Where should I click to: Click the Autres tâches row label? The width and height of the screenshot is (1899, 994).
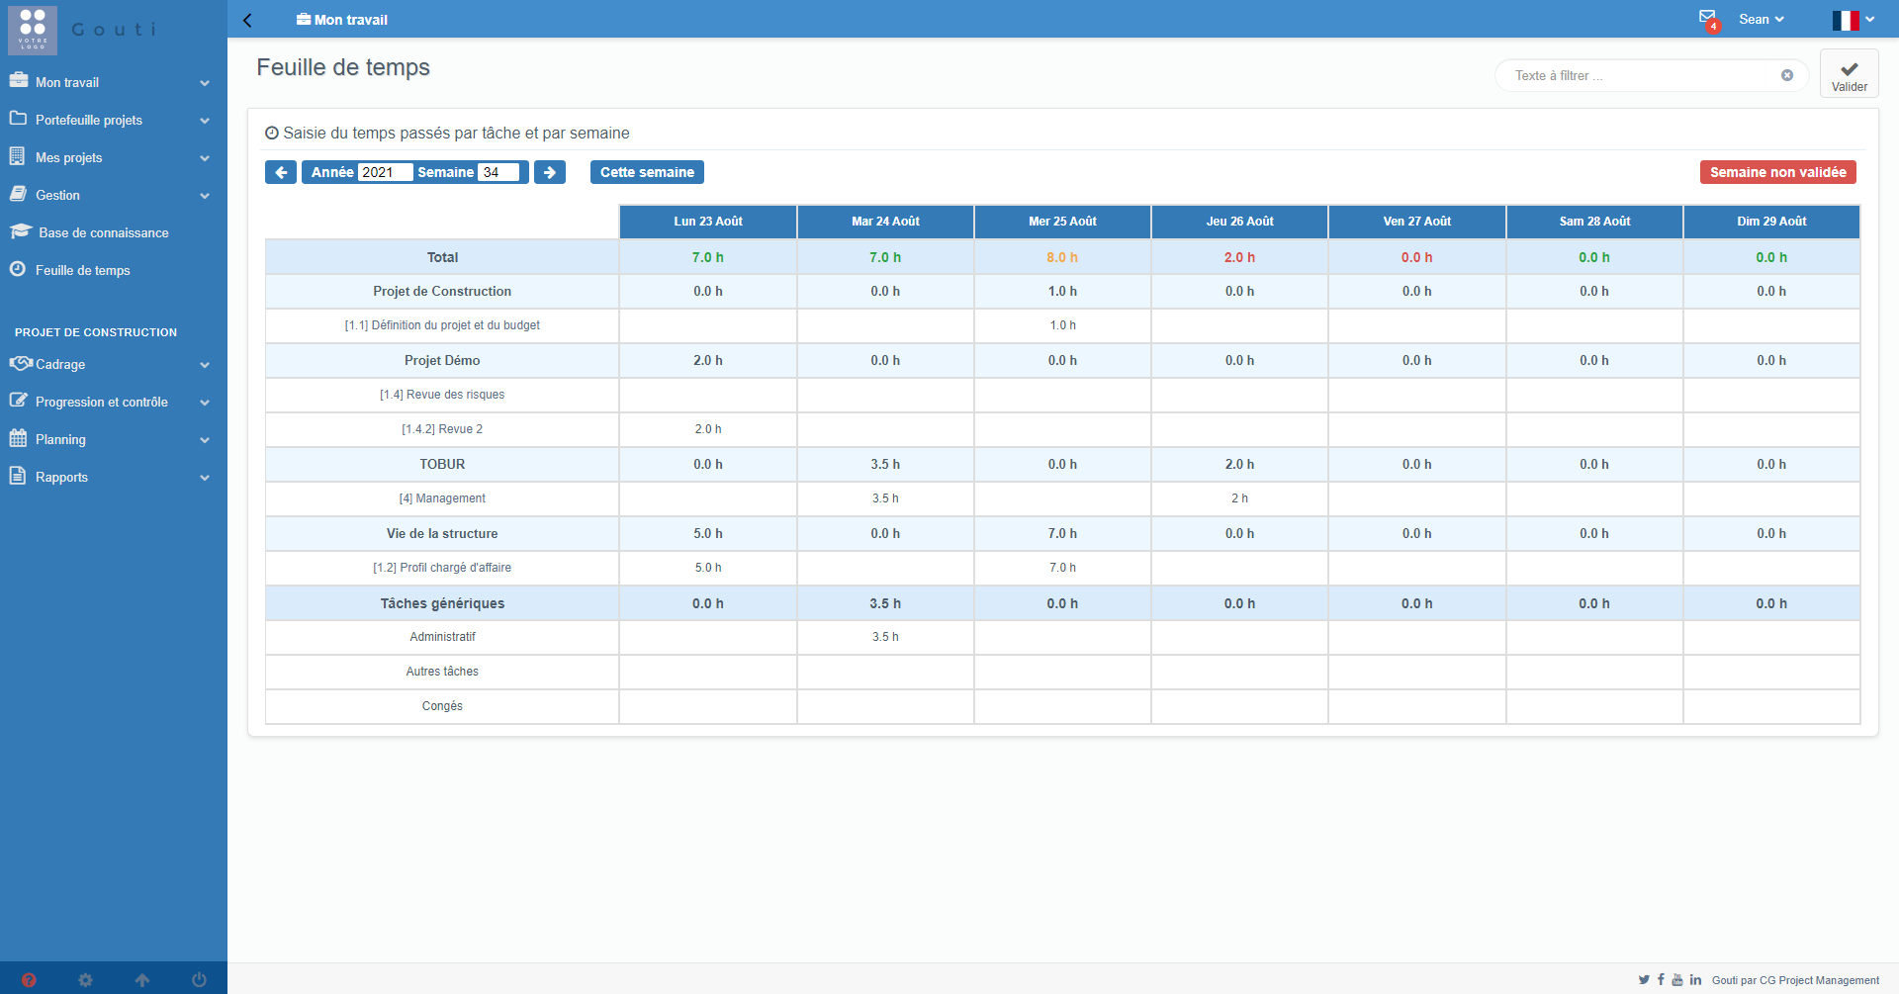442,672
